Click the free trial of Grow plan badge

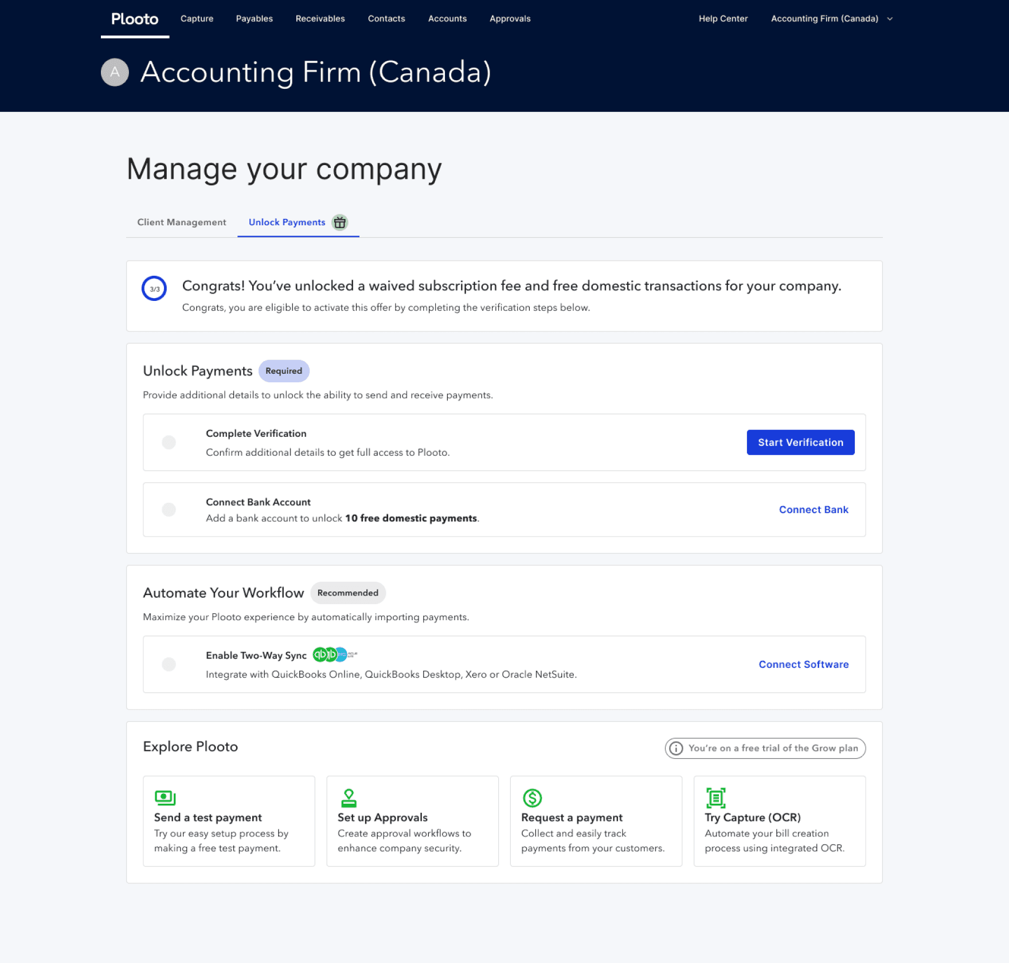765,748
